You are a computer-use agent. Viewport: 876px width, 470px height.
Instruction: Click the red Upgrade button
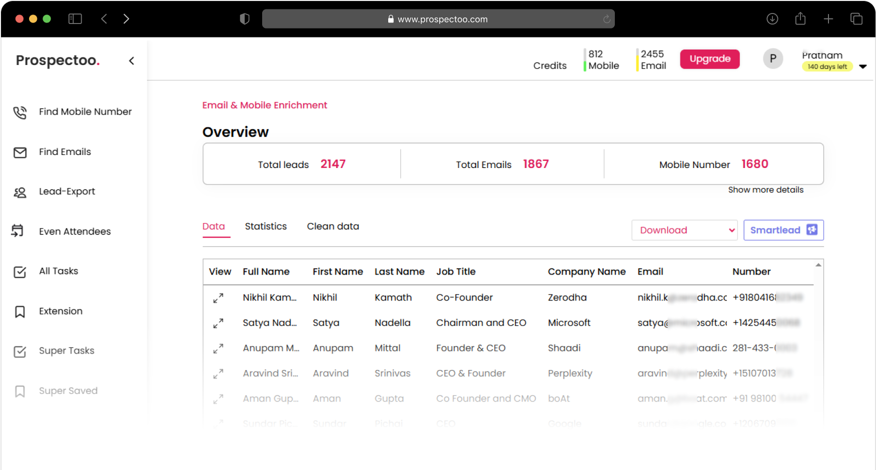709,59
